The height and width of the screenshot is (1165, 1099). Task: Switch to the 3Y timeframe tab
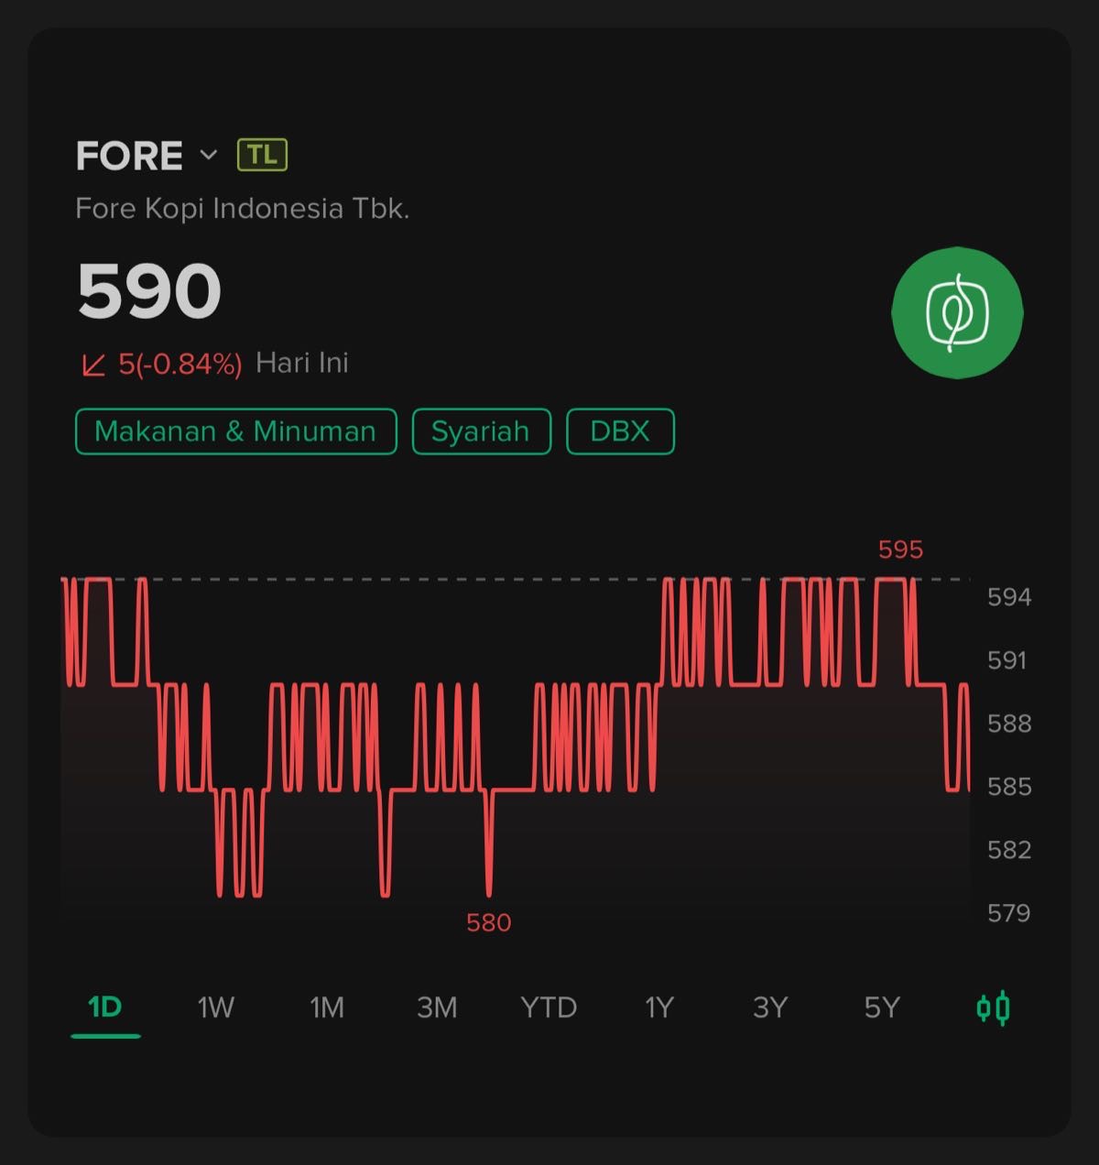[x=770, y=1007]
